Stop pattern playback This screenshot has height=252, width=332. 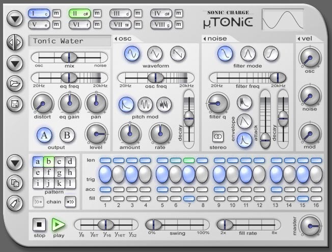point(39,225)
